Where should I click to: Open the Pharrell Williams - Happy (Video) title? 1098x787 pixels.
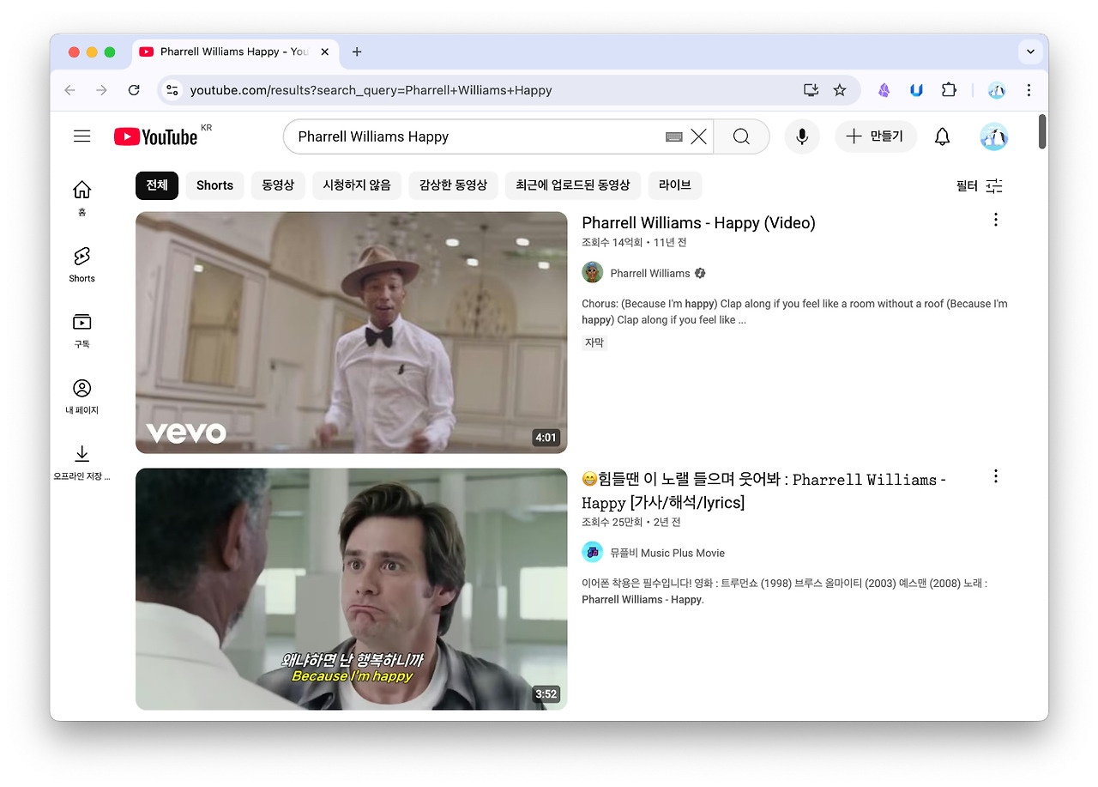coord(698,223)
